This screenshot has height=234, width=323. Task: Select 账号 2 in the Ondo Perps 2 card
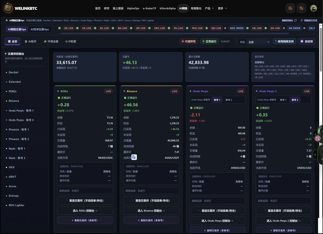[x=295, y=100]
